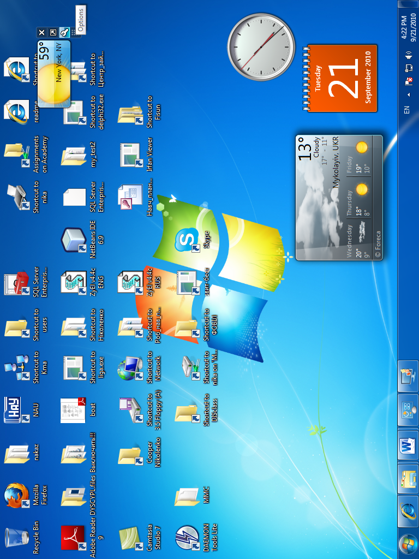Image resolution: width=419 pixels, height=559 pixels.
Task: Click Wednesday forecast in weather gadget
Action: (x=358, y=241)
